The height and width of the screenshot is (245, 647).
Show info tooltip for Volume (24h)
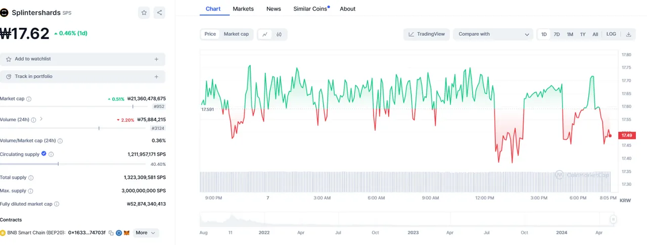33,120
